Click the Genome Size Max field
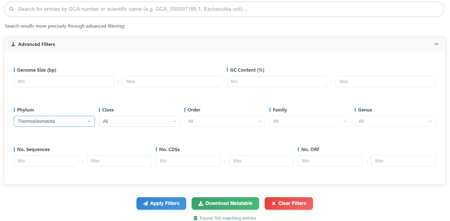The image size is (450, 221). coord(172,82)
